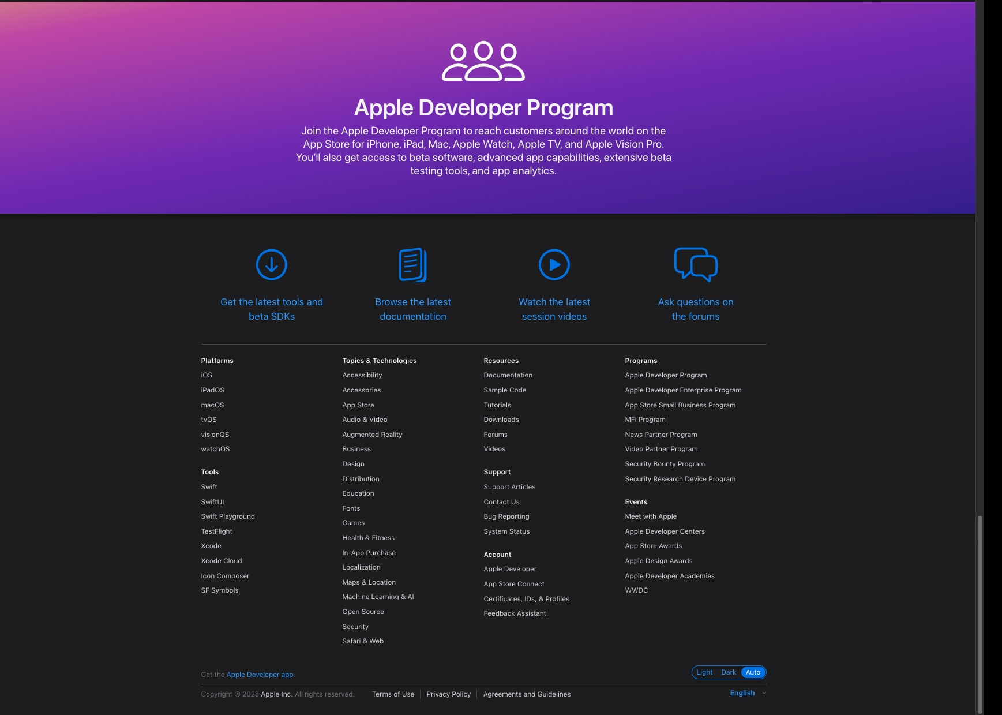Click the Apple Inc. footer link

coord(276,694)
